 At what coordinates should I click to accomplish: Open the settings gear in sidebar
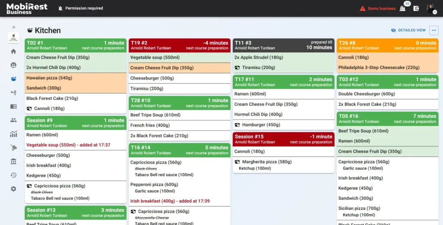point(13,189)
